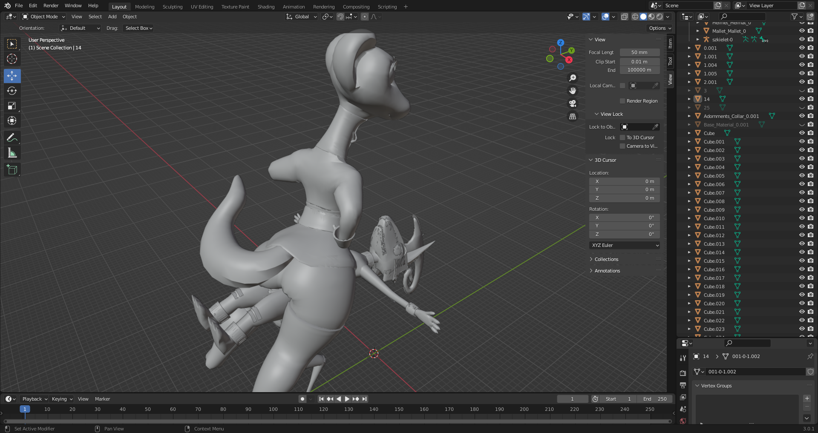Open the Render menu
The width and height of the screenshot is (818, 433).
pyautogui.click(x=51, y=6)
